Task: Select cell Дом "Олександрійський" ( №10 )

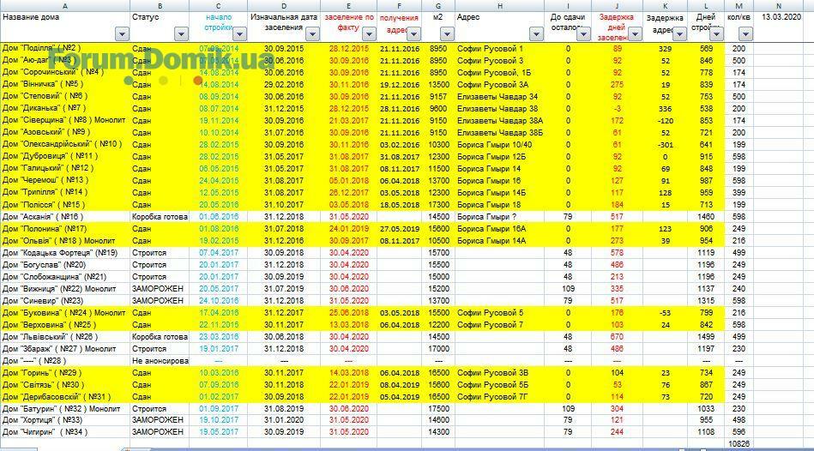Action: pyautogui.click(x=65, y=144)
